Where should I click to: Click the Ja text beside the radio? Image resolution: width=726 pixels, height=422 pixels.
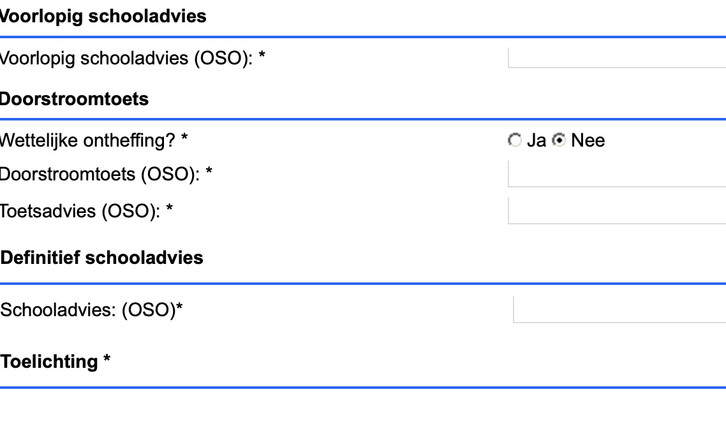click(537, 140)
